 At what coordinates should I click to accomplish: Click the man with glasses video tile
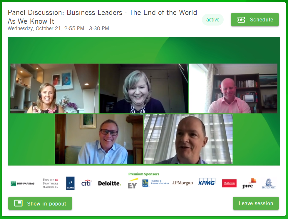[x=99, y=139]
